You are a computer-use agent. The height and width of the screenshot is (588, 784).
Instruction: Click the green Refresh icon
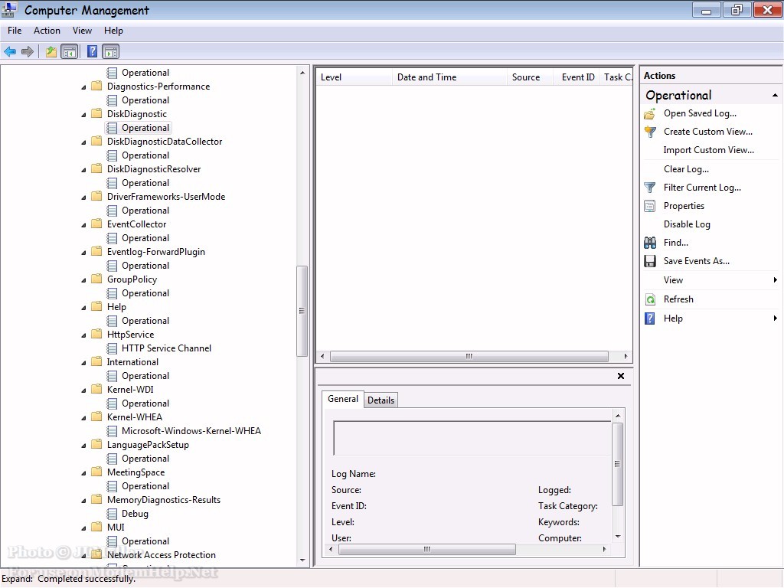650,299
